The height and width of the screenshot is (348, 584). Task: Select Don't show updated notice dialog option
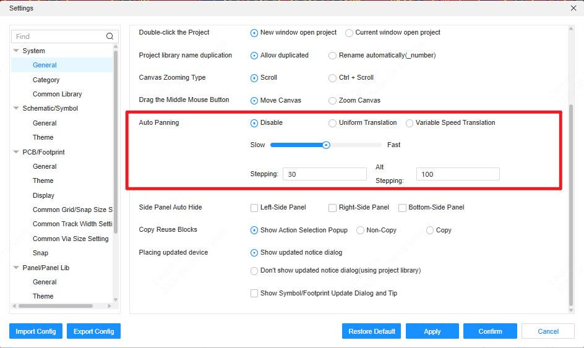(254, 271)
